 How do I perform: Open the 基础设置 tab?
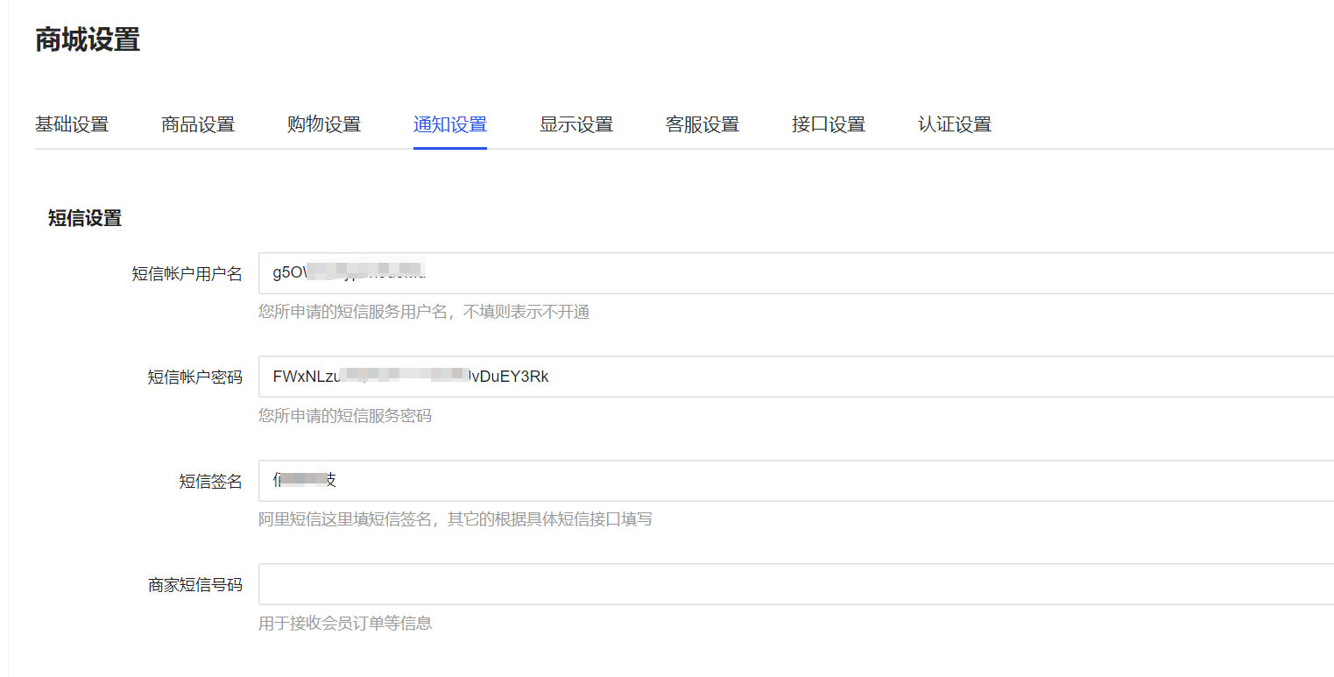tap(72, 124)
